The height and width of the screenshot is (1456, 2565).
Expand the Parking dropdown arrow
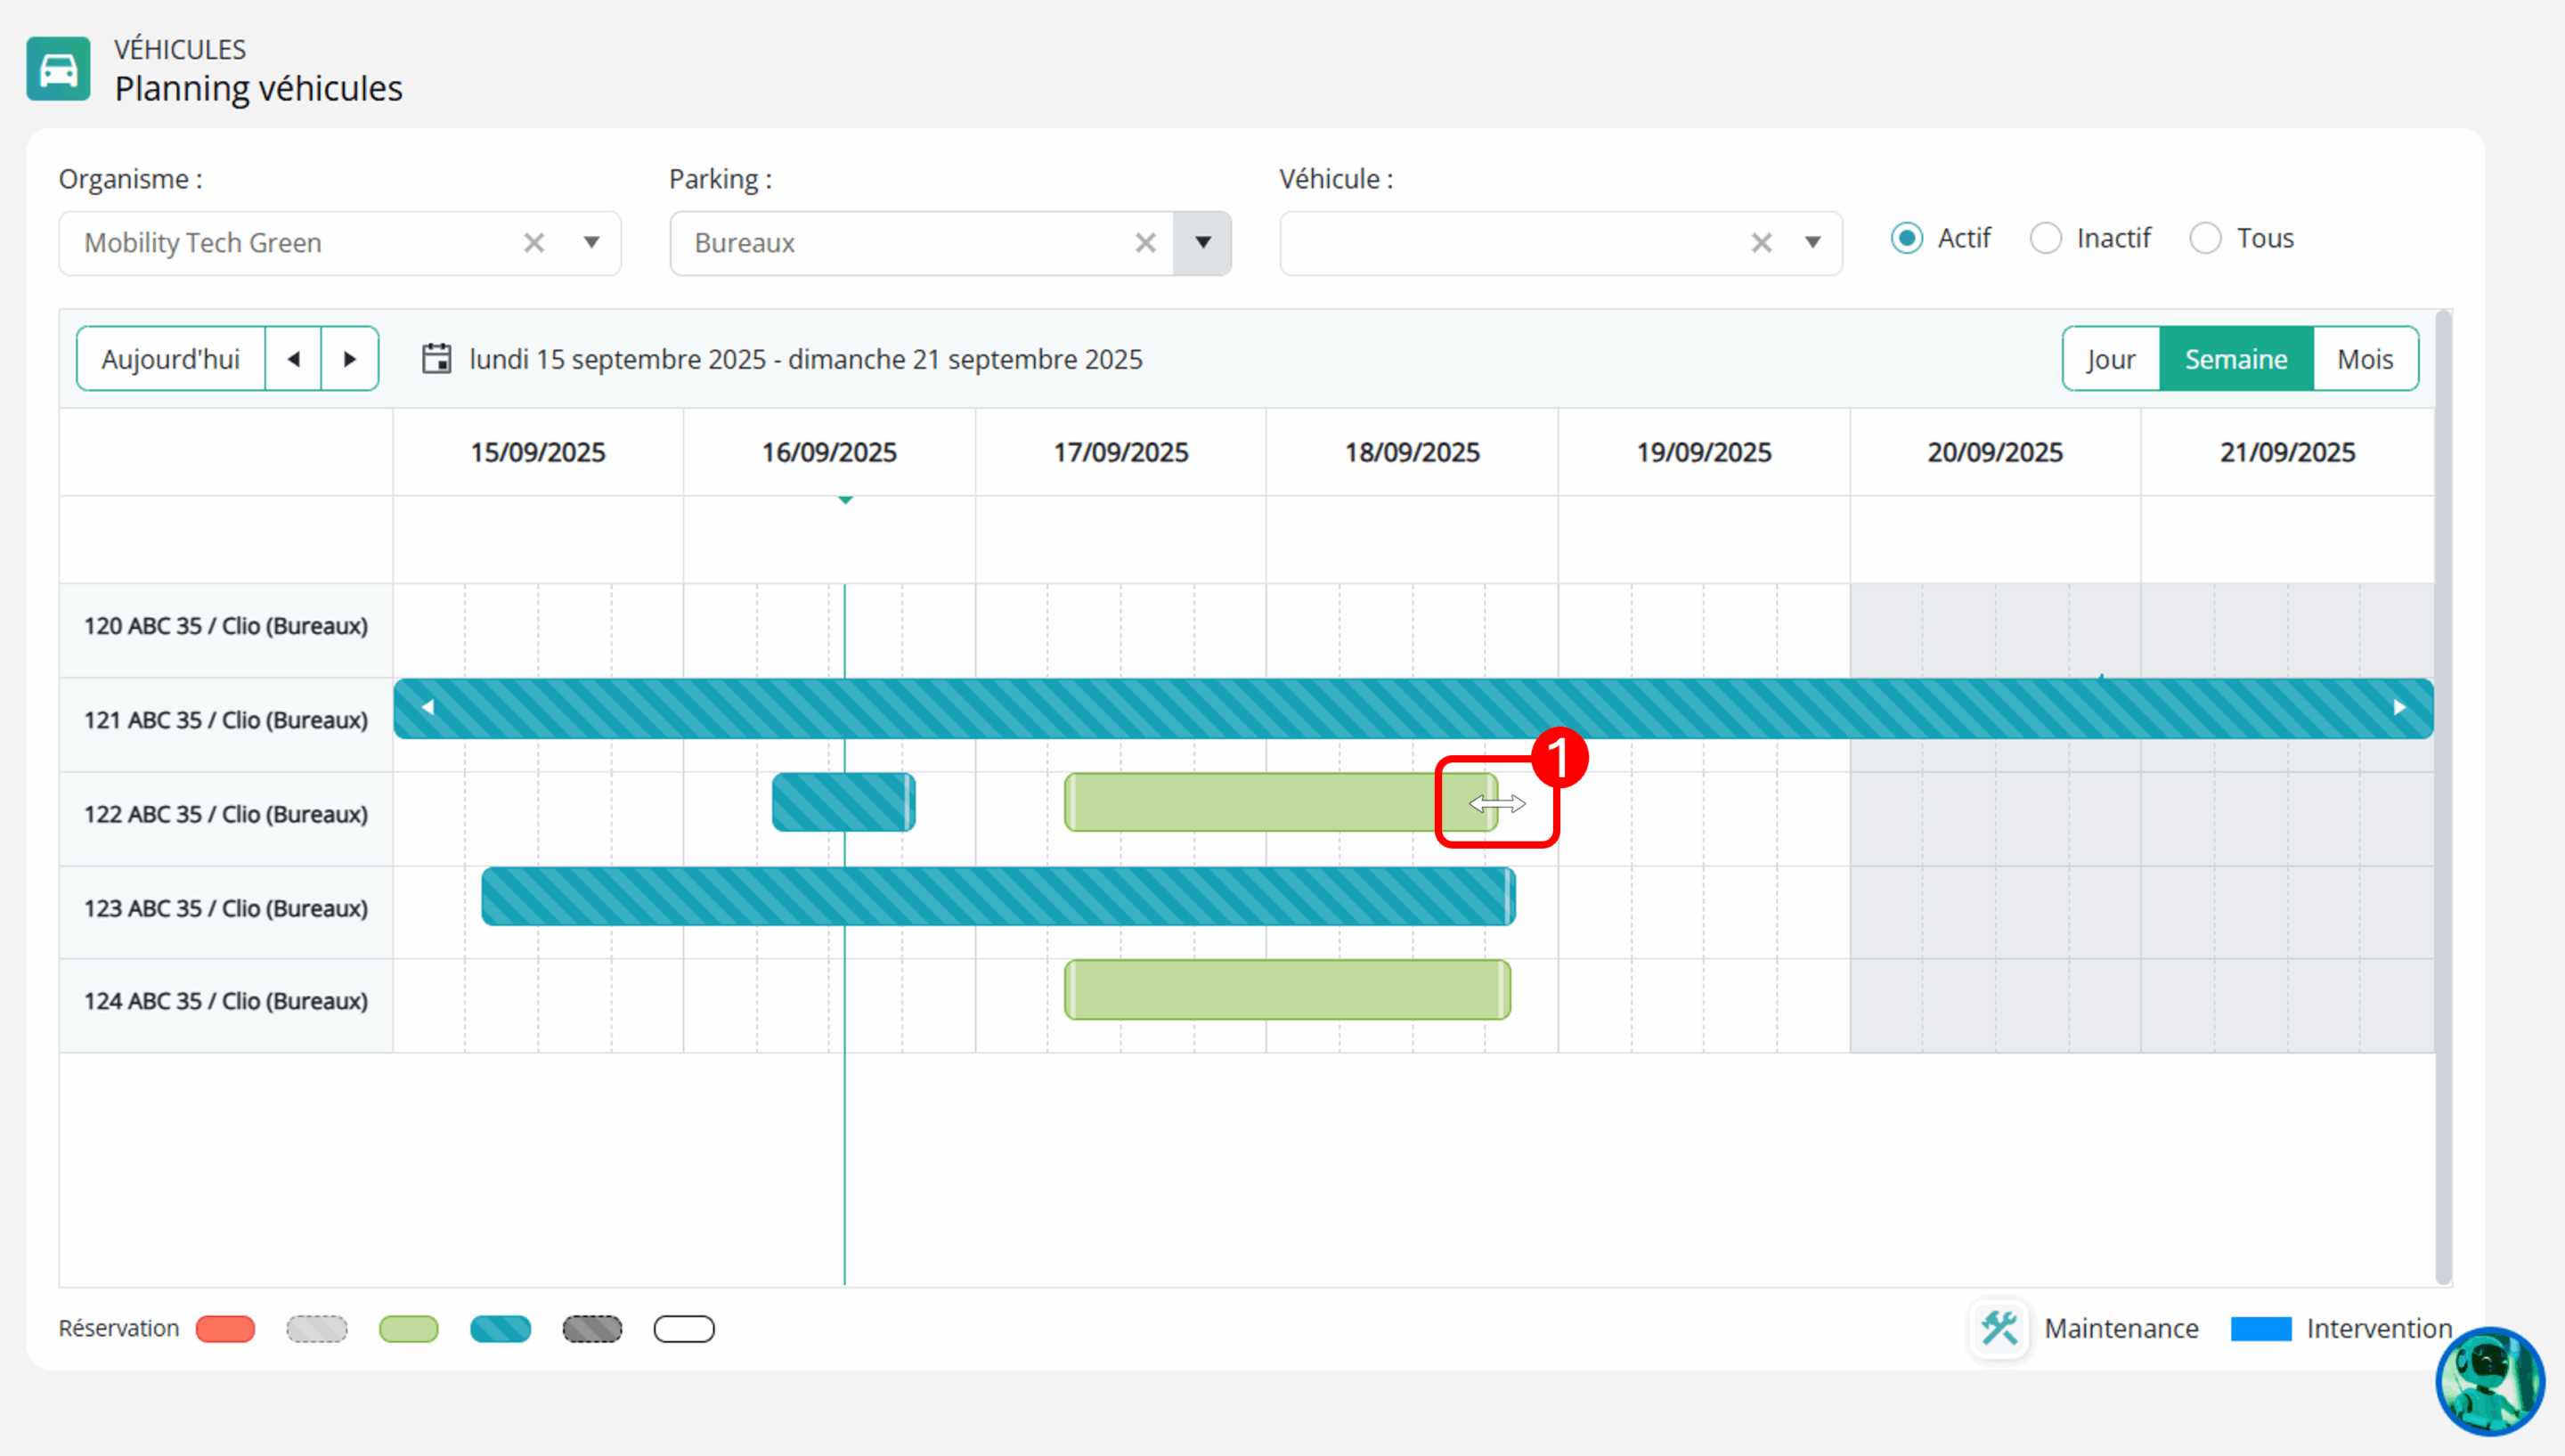point(1202,243)
